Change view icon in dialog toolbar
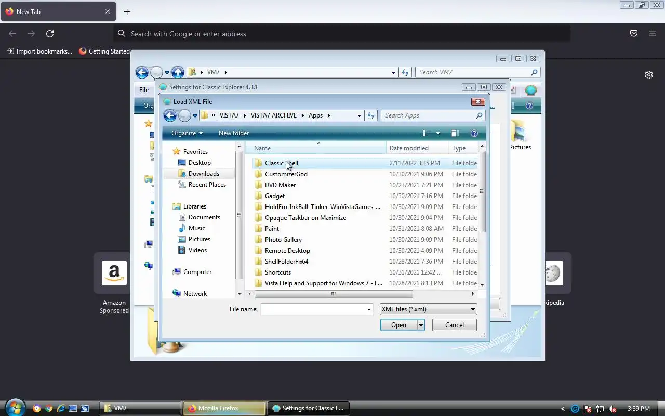 426,133
